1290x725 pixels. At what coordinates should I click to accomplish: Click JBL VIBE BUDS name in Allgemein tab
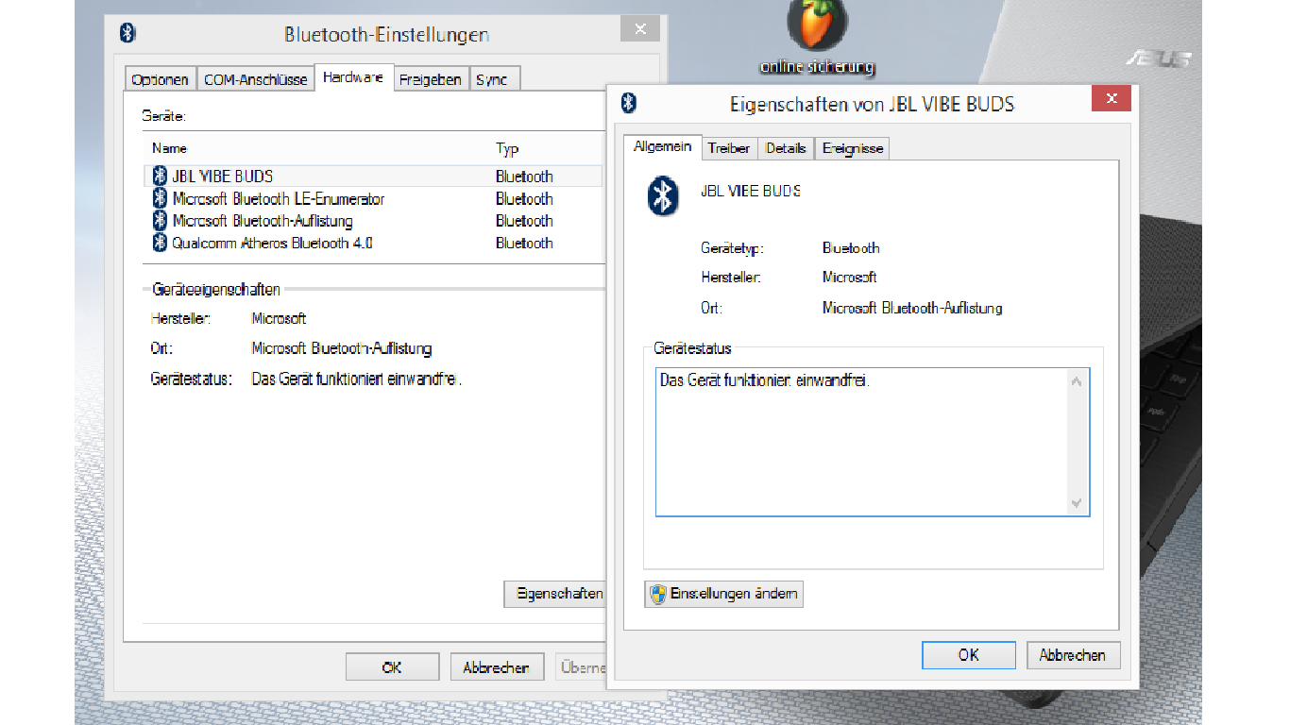tap(751, 190)
